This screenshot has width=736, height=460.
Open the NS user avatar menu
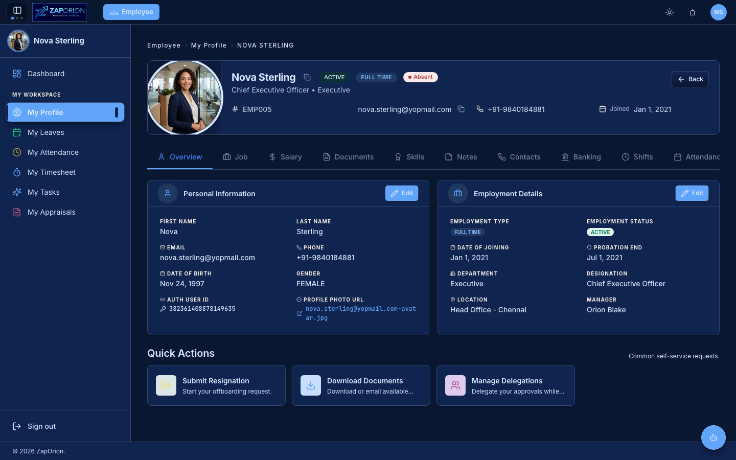(719, 12)
